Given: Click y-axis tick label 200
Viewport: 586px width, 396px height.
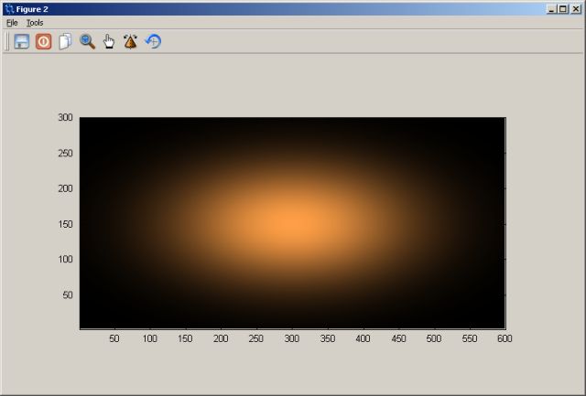Looking at the screenshot, I should pyautogui.click(x=65, y=188).
